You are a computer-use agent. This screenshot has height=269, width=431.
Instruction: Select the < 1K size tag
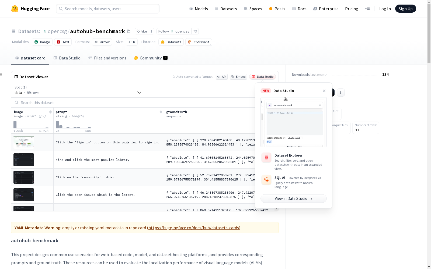[132, 42]
